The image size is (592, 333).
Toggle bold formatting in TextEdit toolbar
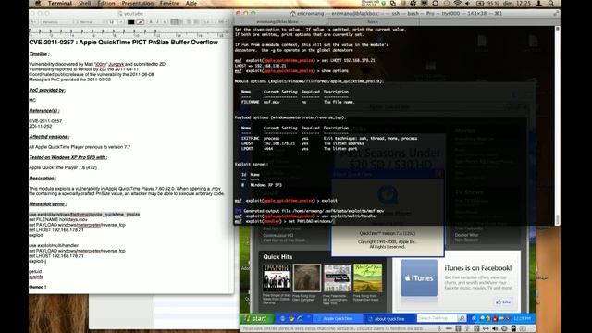pos(151,22)
